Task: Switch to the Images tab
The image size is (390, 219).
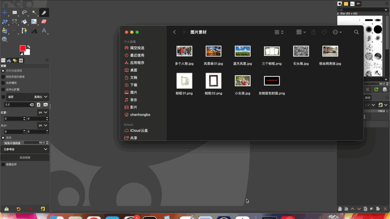Action: 21,60
